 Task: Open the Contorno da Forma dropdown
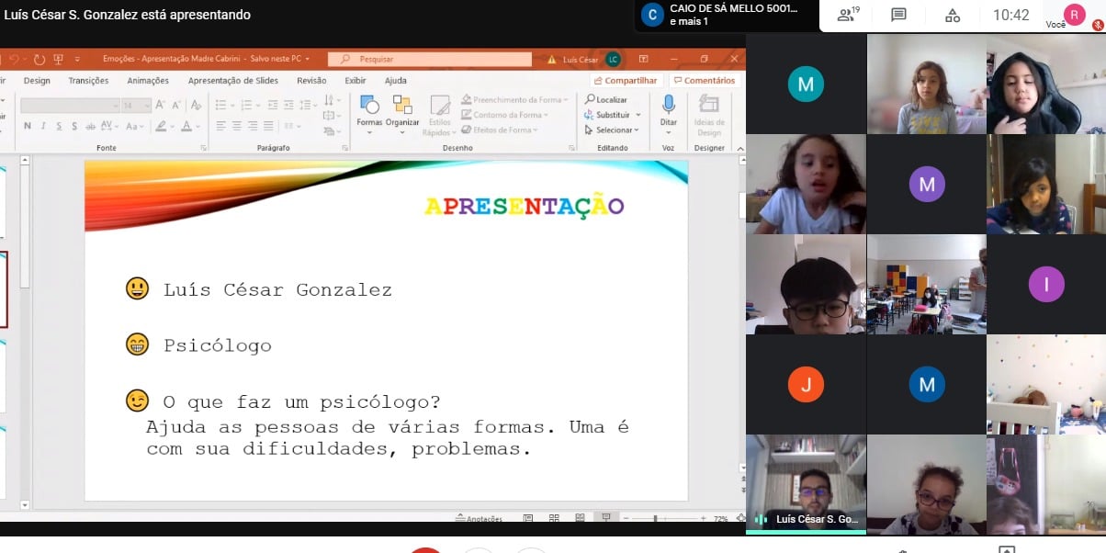point(505,115)
